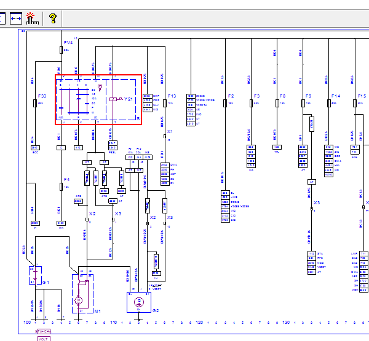Select the G1 battery symbol
369x341 pixels.
35,275
